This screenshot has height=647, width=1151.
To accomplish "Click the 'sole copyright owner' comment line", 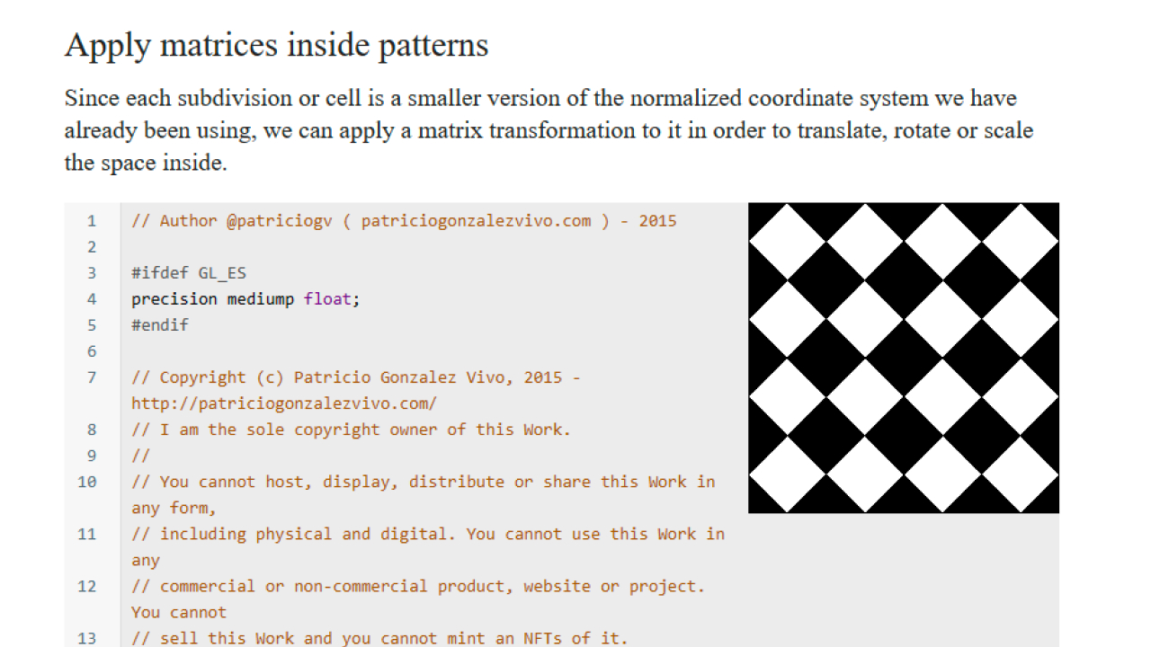I will [351, 430].
